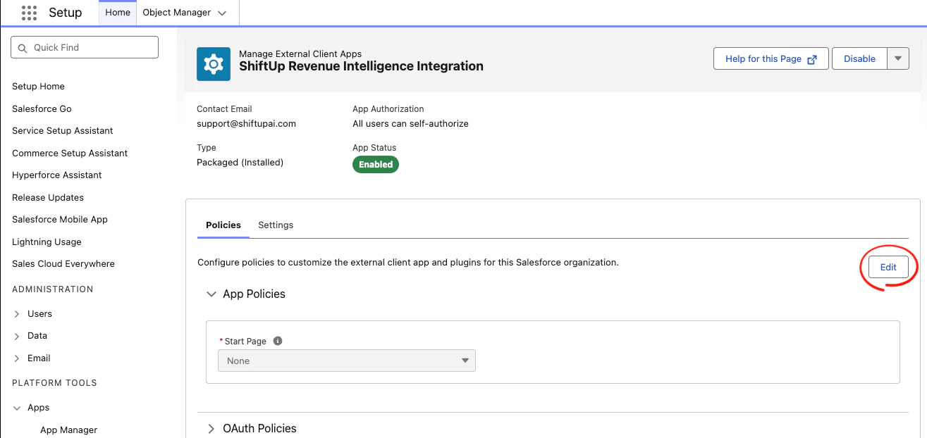Expand the Data setup node

tap(17, 336)
